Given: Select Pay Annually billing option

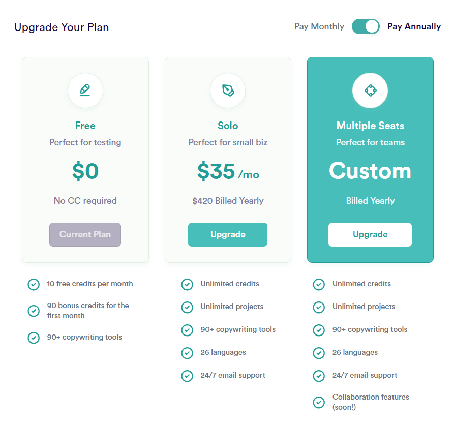Looking at the screenshot, I should click(x=414, y=26).
